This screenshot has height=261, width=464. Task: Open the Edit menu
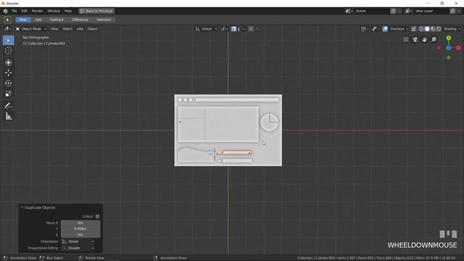tap(24, 11)
